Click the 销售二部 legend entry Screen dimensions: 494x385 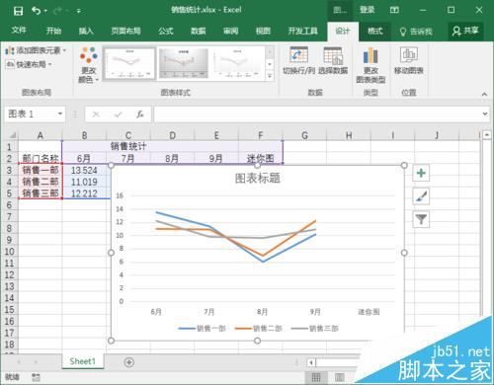tap(258, 329)
